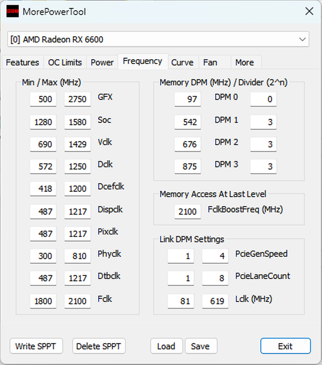Open the GPU selection dropdown
Viewport: 322px width, 365px height.
(158, 39)
